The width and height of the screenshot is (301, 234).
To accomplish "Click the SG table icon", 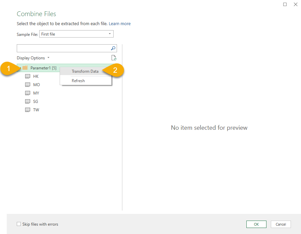I will pyautogui.click(x=28, y=102).
